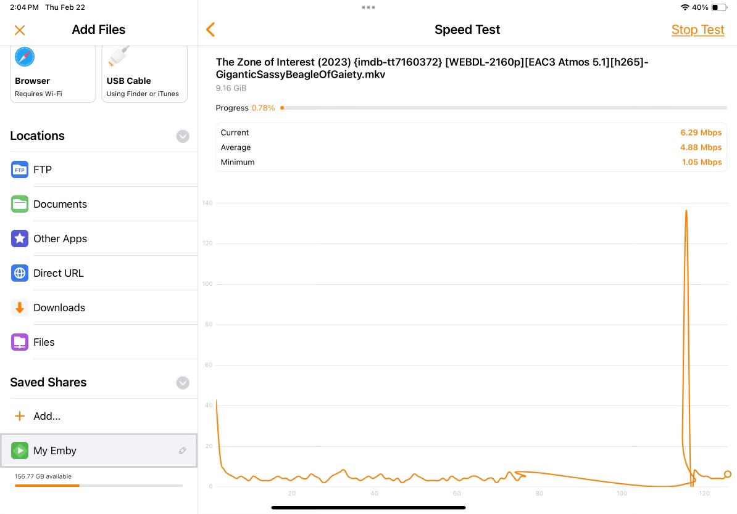The width and height of the screenshot is (737, 514).
Task: Select USB Cable transfer option
Action: (x=144, y=74)
